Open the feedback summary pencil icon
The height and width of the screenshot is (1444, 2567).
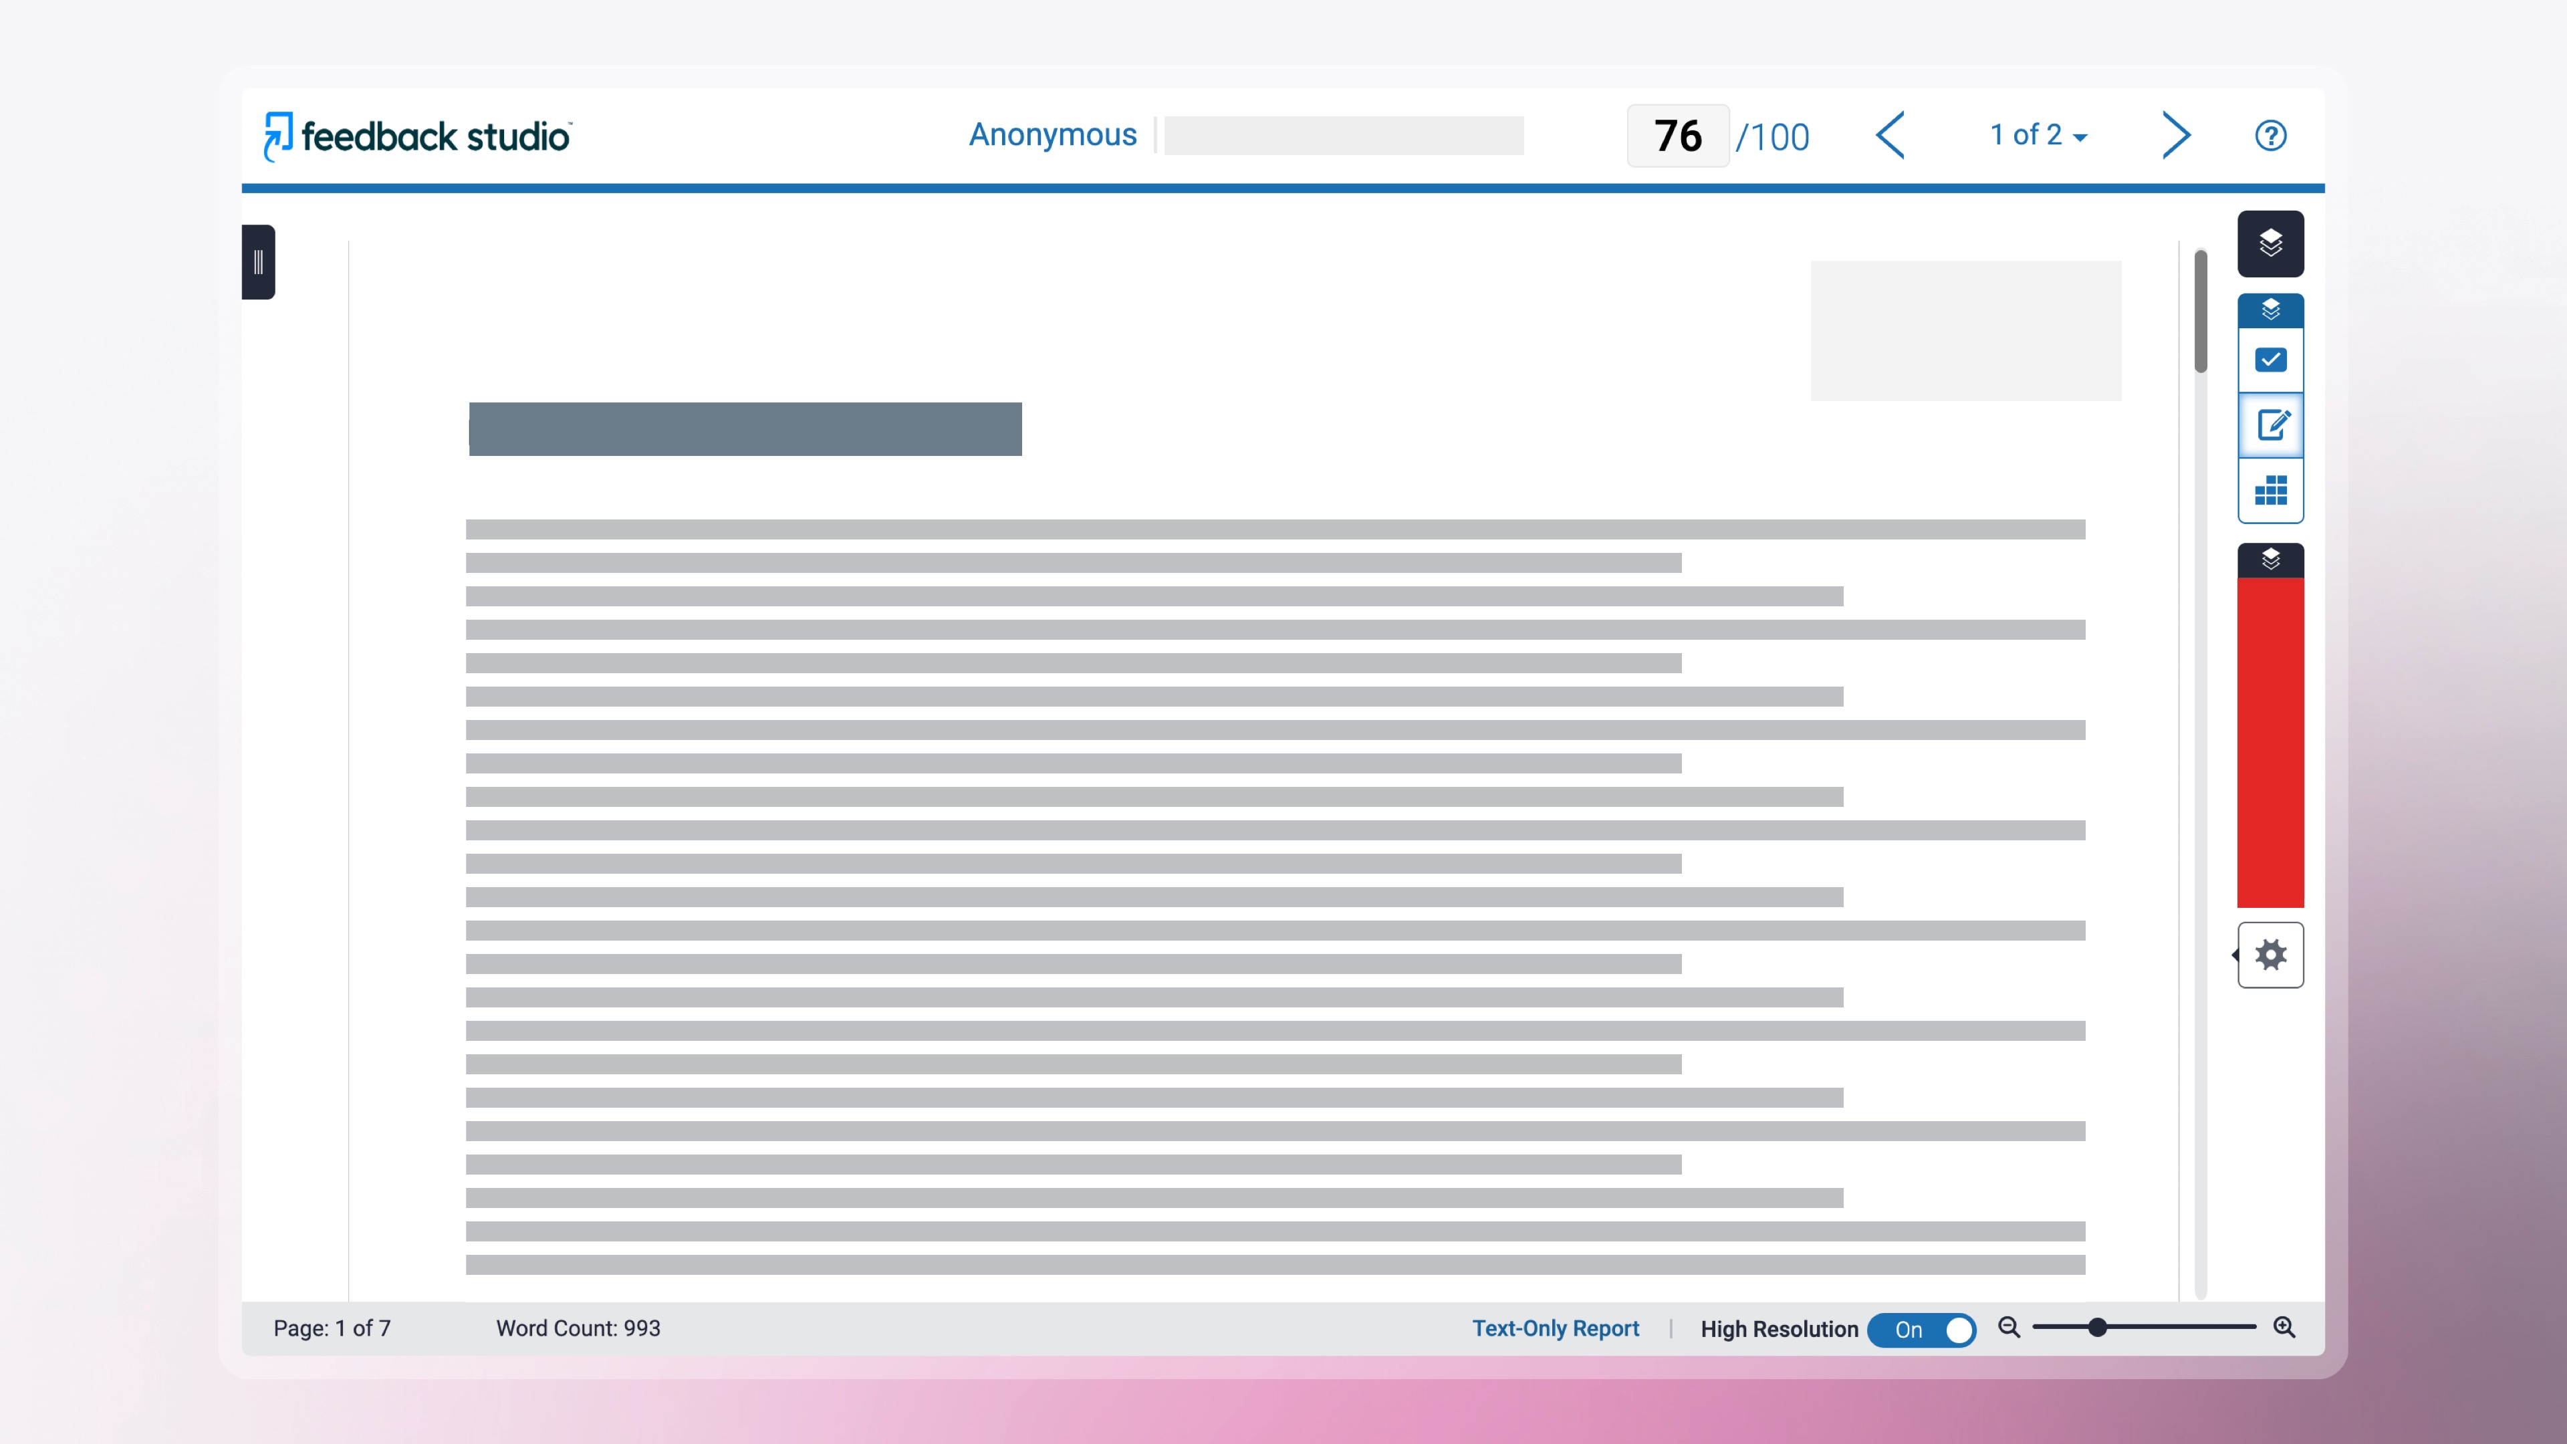click(2270, 426)
